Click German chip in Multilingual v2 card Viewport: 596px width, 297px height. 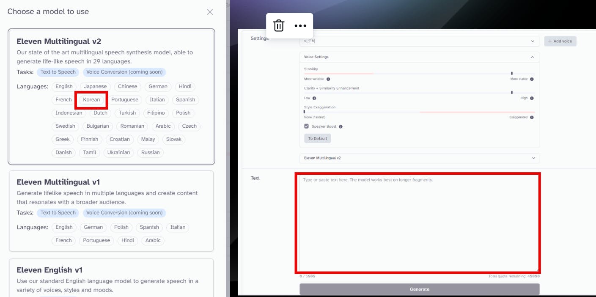click(158, 86)
